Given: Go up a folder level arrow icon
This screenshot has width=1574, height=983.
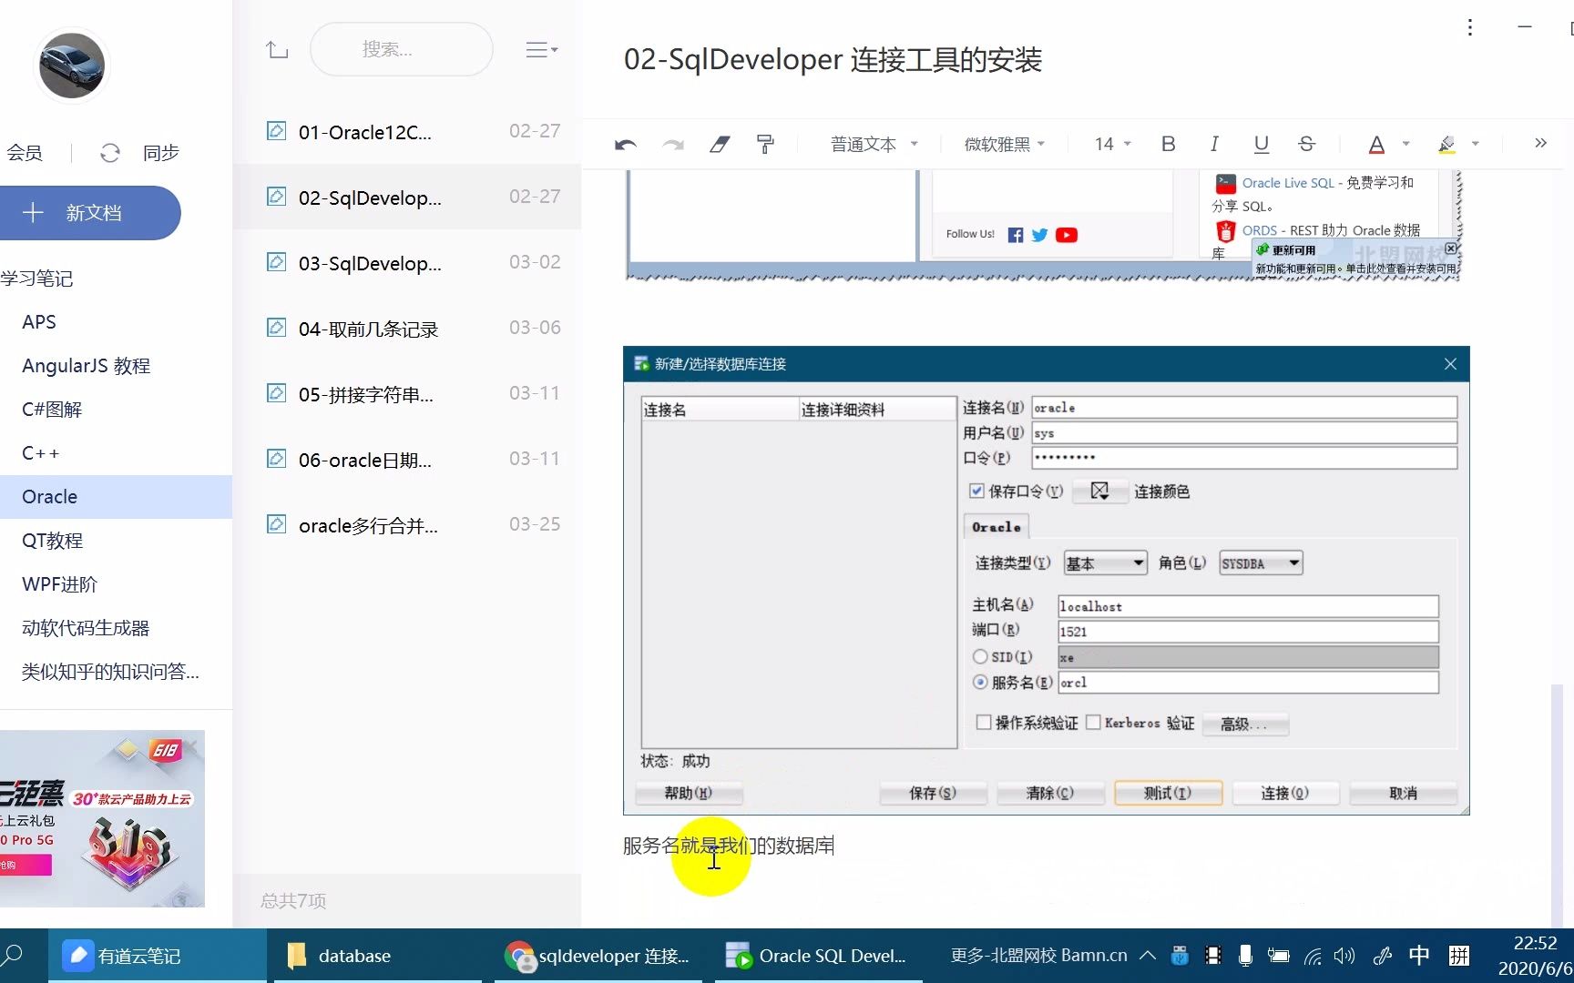Looking at the screenshot, I should 277,49.
